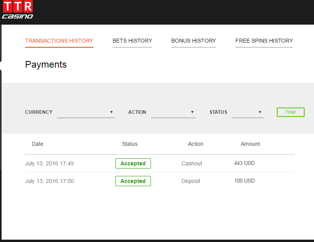
Task: Click the 100 USD deposit amount
Action: pyautogui.click(x=244, y=181)
